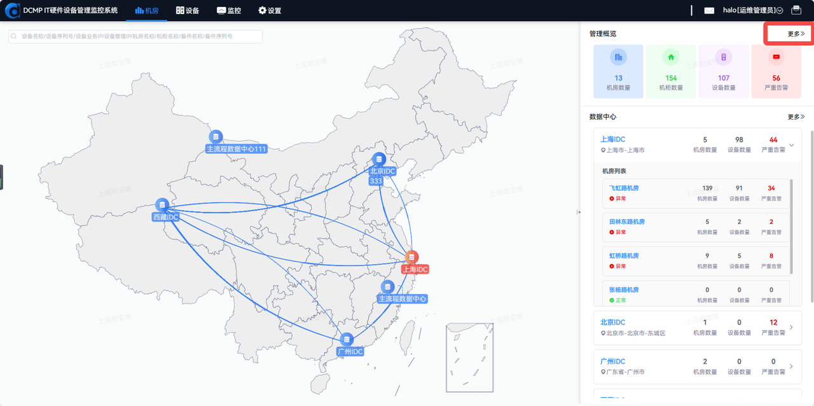Click the location pin beside 北京市-北京市-东城区
Screen dimensions: 814x406
[x=603, y=333]
